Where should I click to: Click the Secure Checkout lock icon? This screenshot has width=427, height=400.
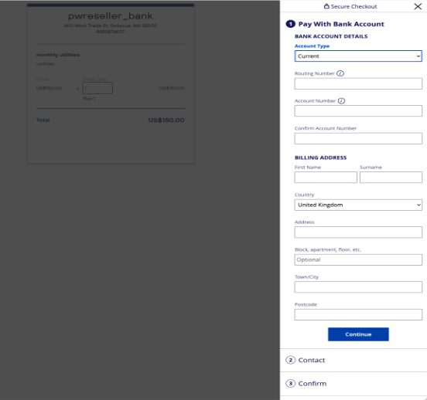(x=326, y=6)
